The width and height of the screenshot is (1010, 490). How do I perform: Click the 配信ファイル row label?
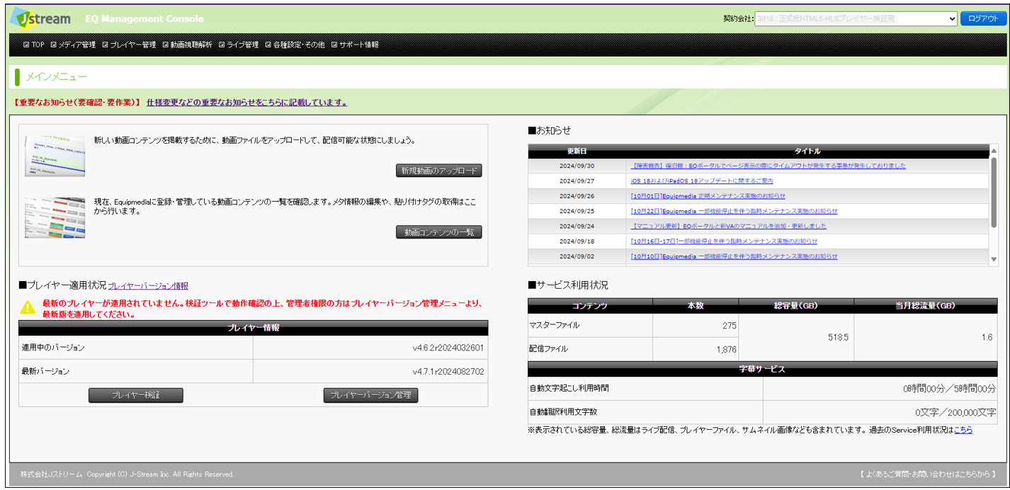(x=548, y=348)
